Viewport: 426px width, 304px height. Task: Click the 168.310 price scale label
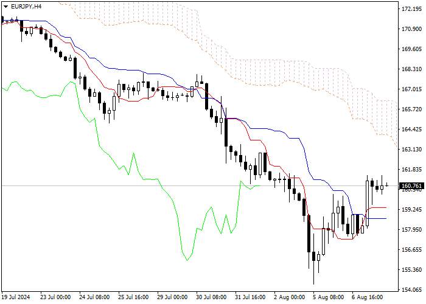pyautogui.click(x=411, y=69)
